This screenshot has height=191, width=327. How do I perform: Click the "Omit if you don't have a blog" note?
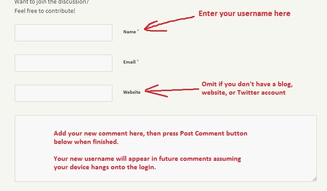(x=247, y=85)
